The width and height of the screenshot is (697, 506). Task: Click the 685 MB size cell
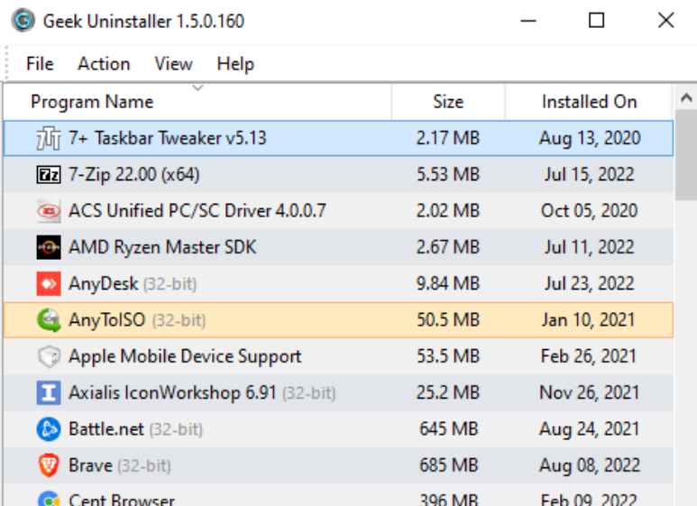449,465
